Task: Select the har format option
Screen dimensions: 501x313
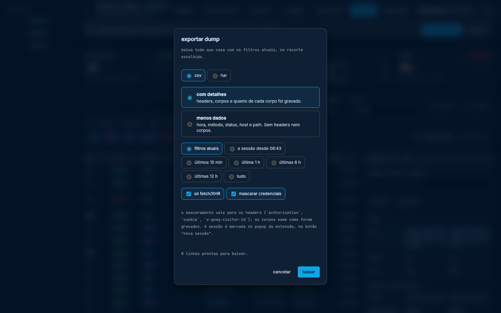Action: 219,75
